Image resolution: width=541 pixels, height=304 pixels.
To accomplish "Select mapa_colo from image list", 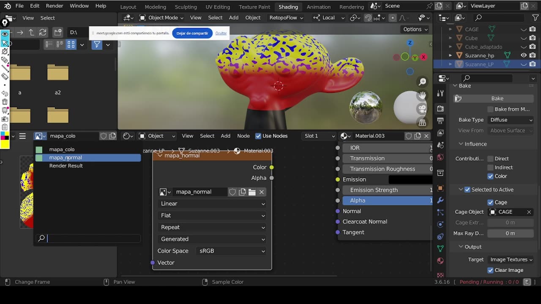I will point(62,149).
